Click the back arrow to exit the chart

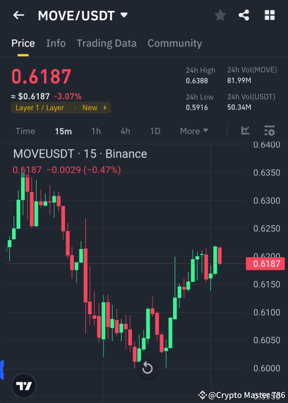point(18,15)
